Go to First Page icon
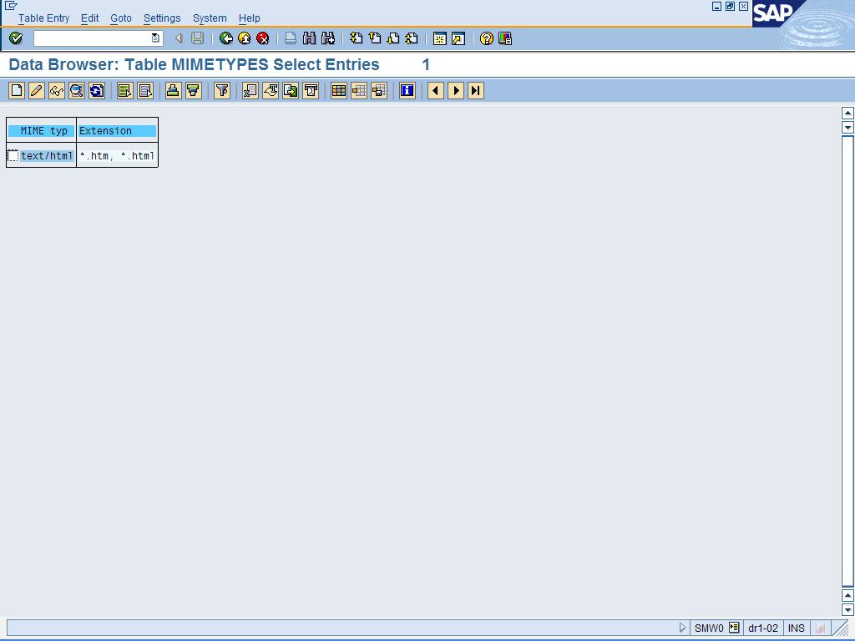 point(356,38)
